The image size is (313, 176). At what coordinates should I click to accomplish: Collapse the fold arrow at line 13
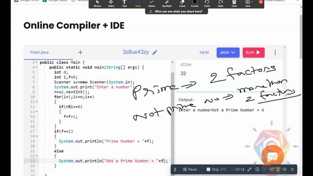point(37,112)
